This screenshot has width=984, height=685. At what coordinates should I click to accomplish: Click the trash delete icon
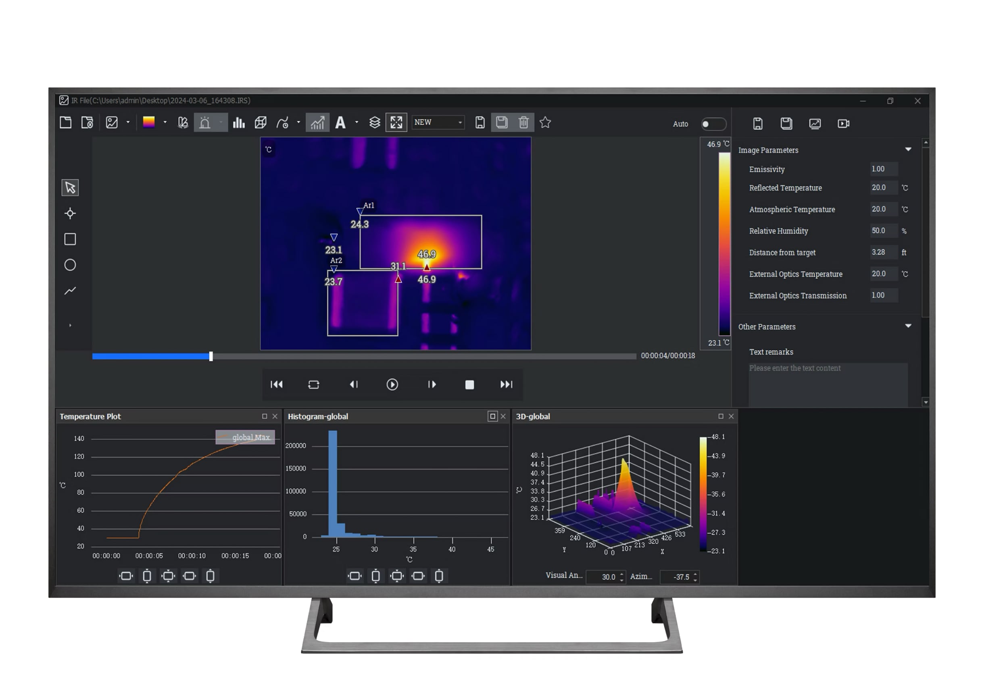pyautogui.click(x=524, y=123)
